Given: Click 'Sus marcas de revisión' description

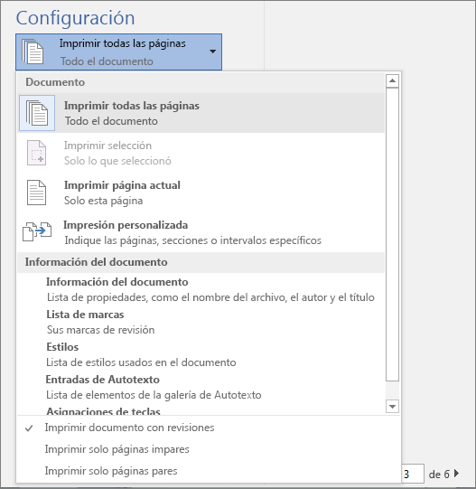Looking at the screenshot, I should pyautogui.click(x=100, y=330).
